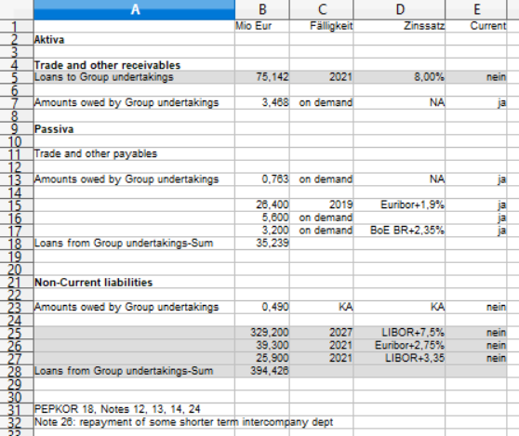519x436 pixels.
Task: Select 'PEPKOR 18, Notes 12, 13, 14, 24' cell
Action: pos(134,410)
